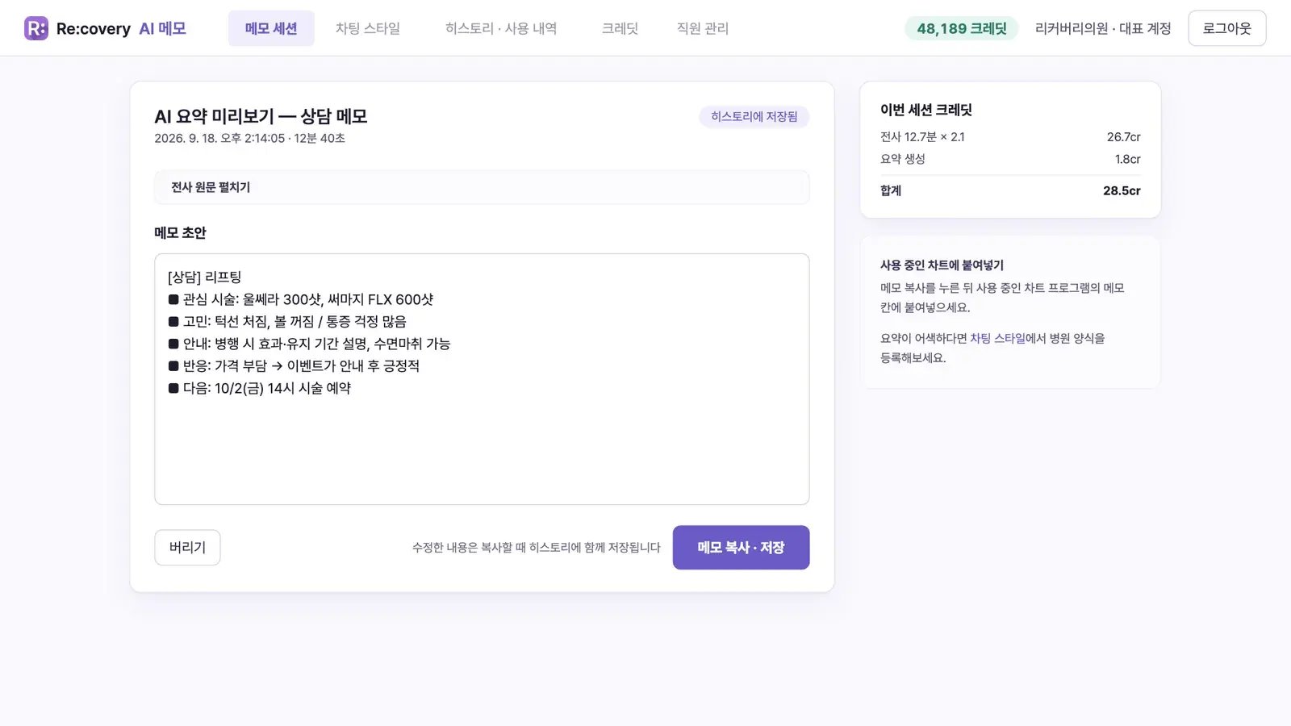The width and height of the screenshot is (1291, 726).
Task: Select the 직원 관리 tab
Action: pyautogui.click(x=703, y=28)
